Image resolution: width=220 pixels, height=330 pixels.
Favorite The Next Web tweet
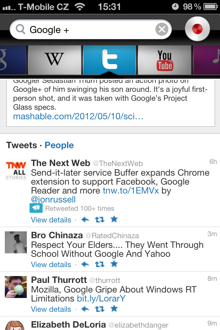114,219
